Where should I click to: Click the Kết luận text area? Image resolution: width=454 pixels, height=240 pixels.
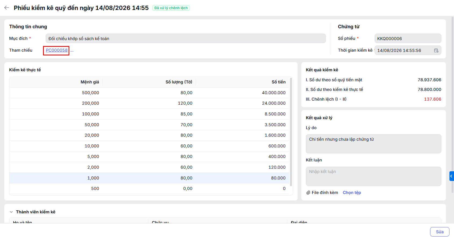(x=373, y=177)
